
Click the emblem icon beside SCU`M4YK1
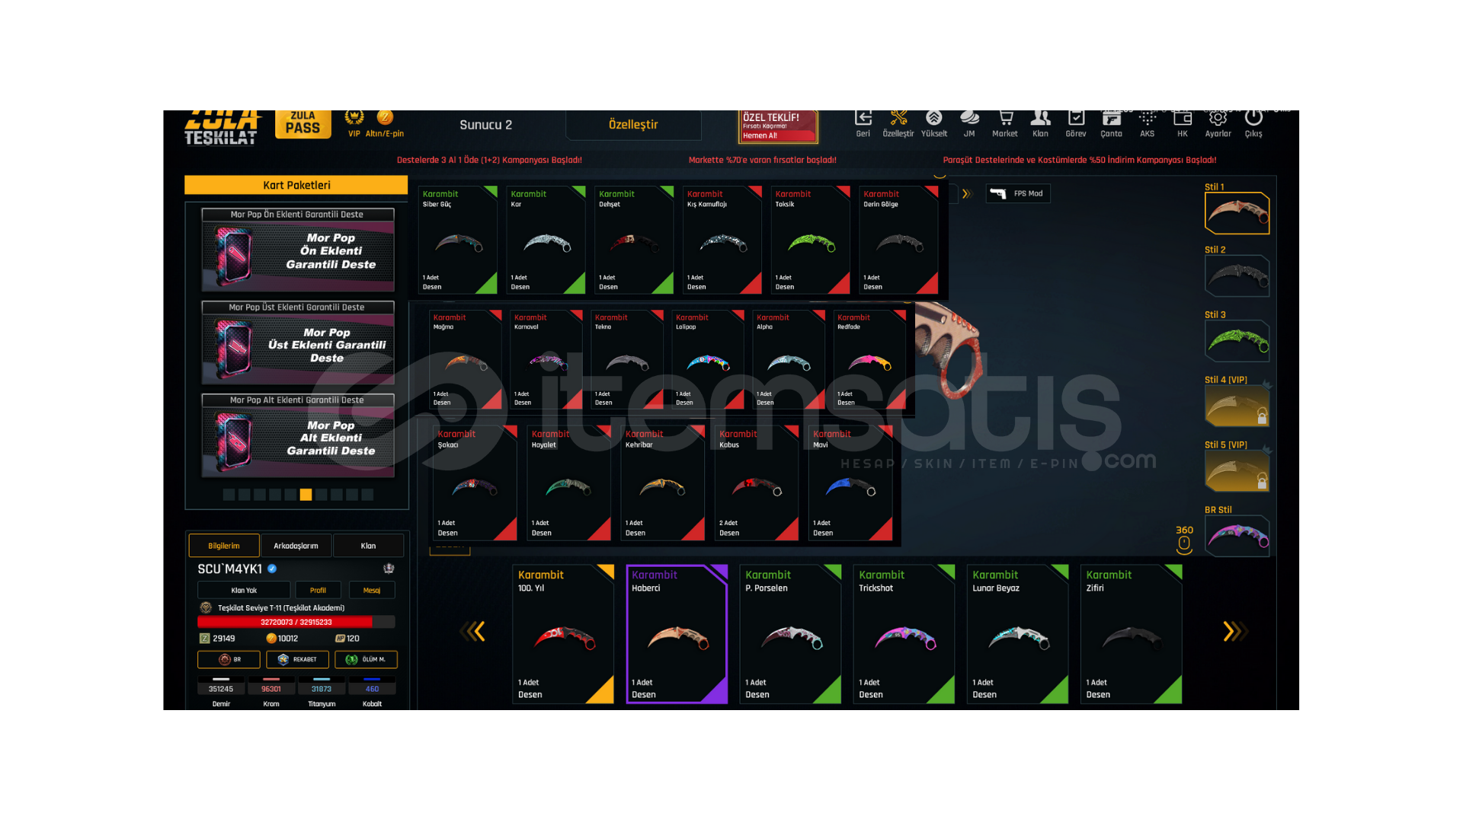tap(389, 569)
